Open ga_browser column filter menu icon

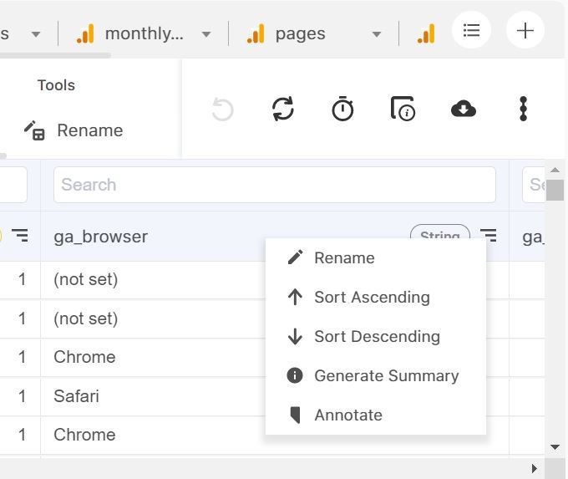pos(488,235)
